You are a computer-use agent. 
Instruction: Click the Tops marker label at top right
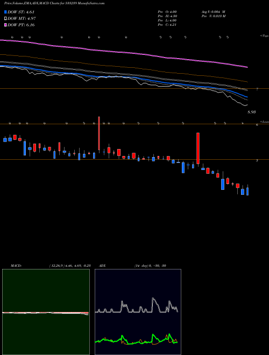[264, 36]
